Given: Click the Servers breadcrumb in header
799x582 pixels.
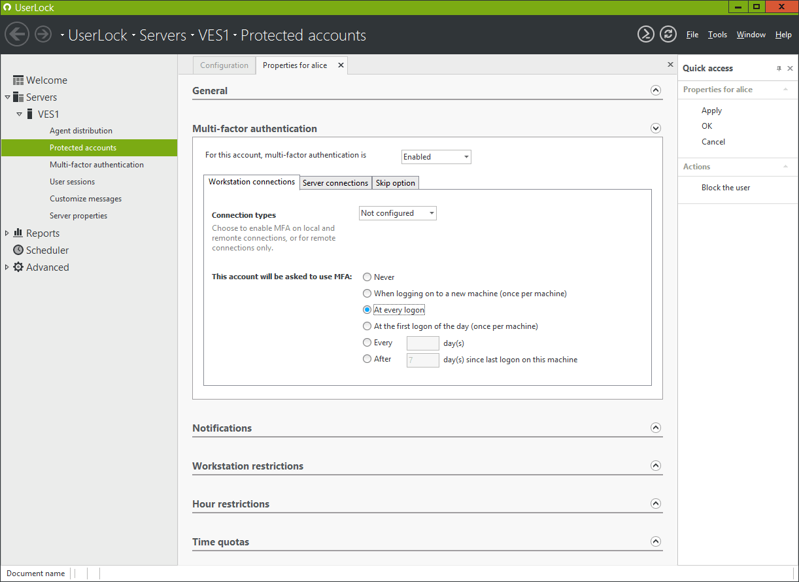Looking at the screenshot, I should coord(163,35).
